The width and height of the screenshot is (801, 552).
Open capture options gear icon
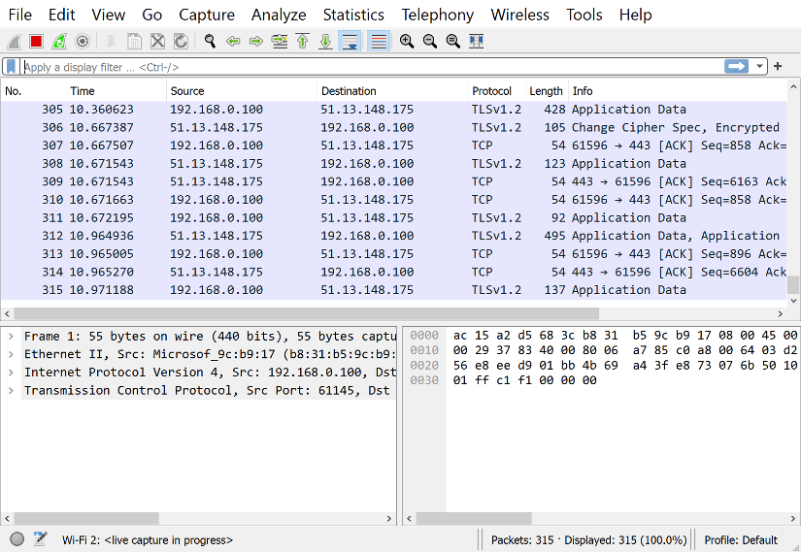(83, 42)
